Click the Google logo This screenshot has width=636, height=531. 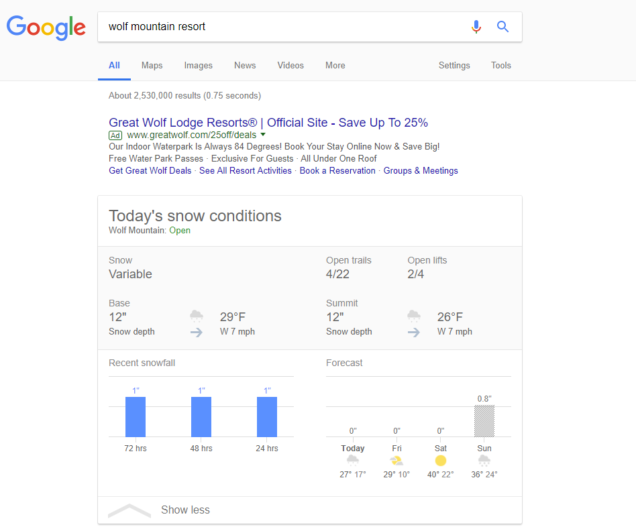click(x=46, y=27)
